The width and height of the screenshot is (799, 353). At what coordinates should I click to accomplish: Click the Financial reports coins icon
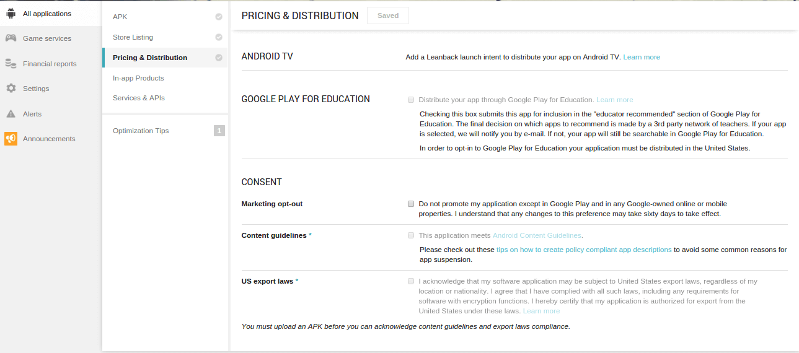point(11,63)
